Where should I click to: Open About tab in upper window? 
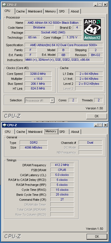pyautogui.click(x=75, y=11)
